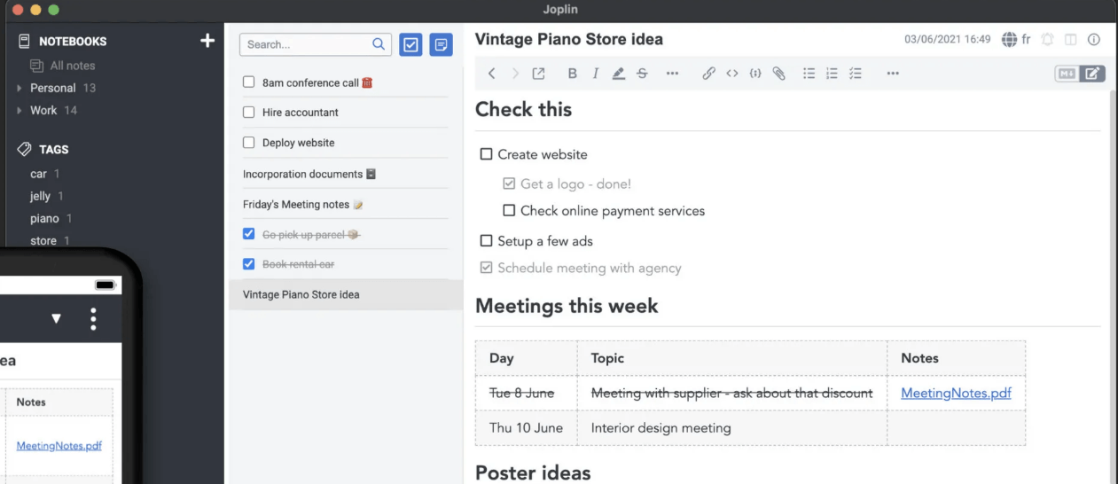Add a new notebook with plus icon
Viewport: 1118px width, 484px height.
207,41
